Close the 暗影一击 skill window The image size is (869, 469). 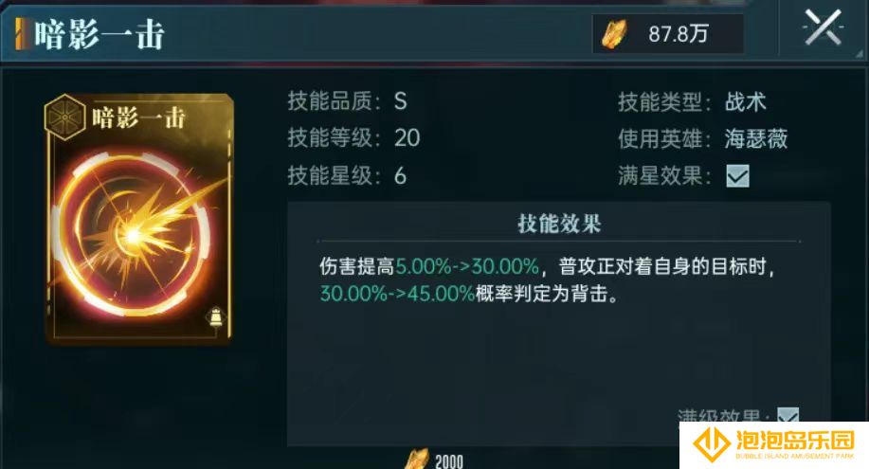pyautogui.click(x=823, y=27)
